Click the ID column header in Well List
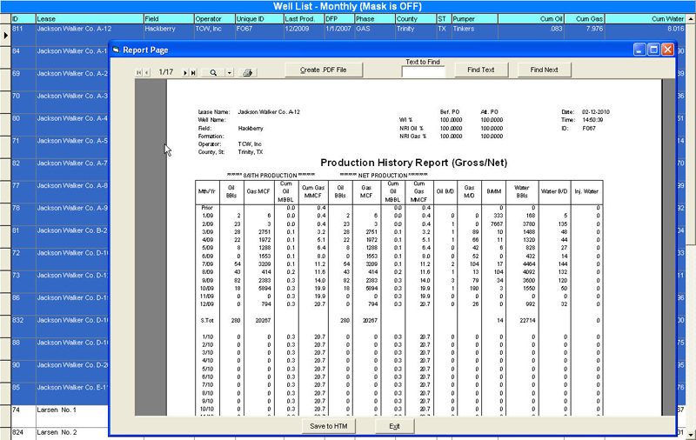 [x=23, y=18]
